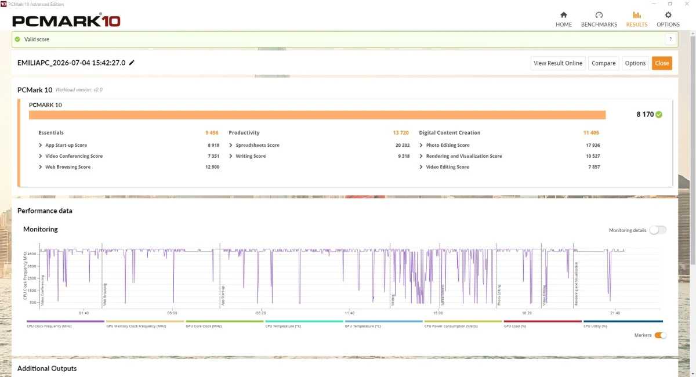Select the CPU Clock Frequency legend color bar
The height and width of the screenshot is (377, 696).
coord(66,321)
